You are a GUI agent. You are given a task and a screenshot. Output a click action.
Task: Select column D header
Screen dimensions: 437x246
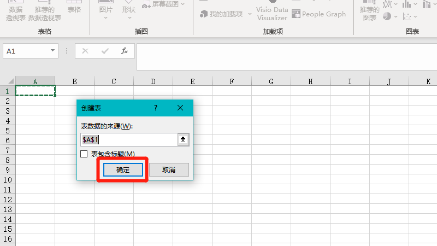(x=153, y=81)
